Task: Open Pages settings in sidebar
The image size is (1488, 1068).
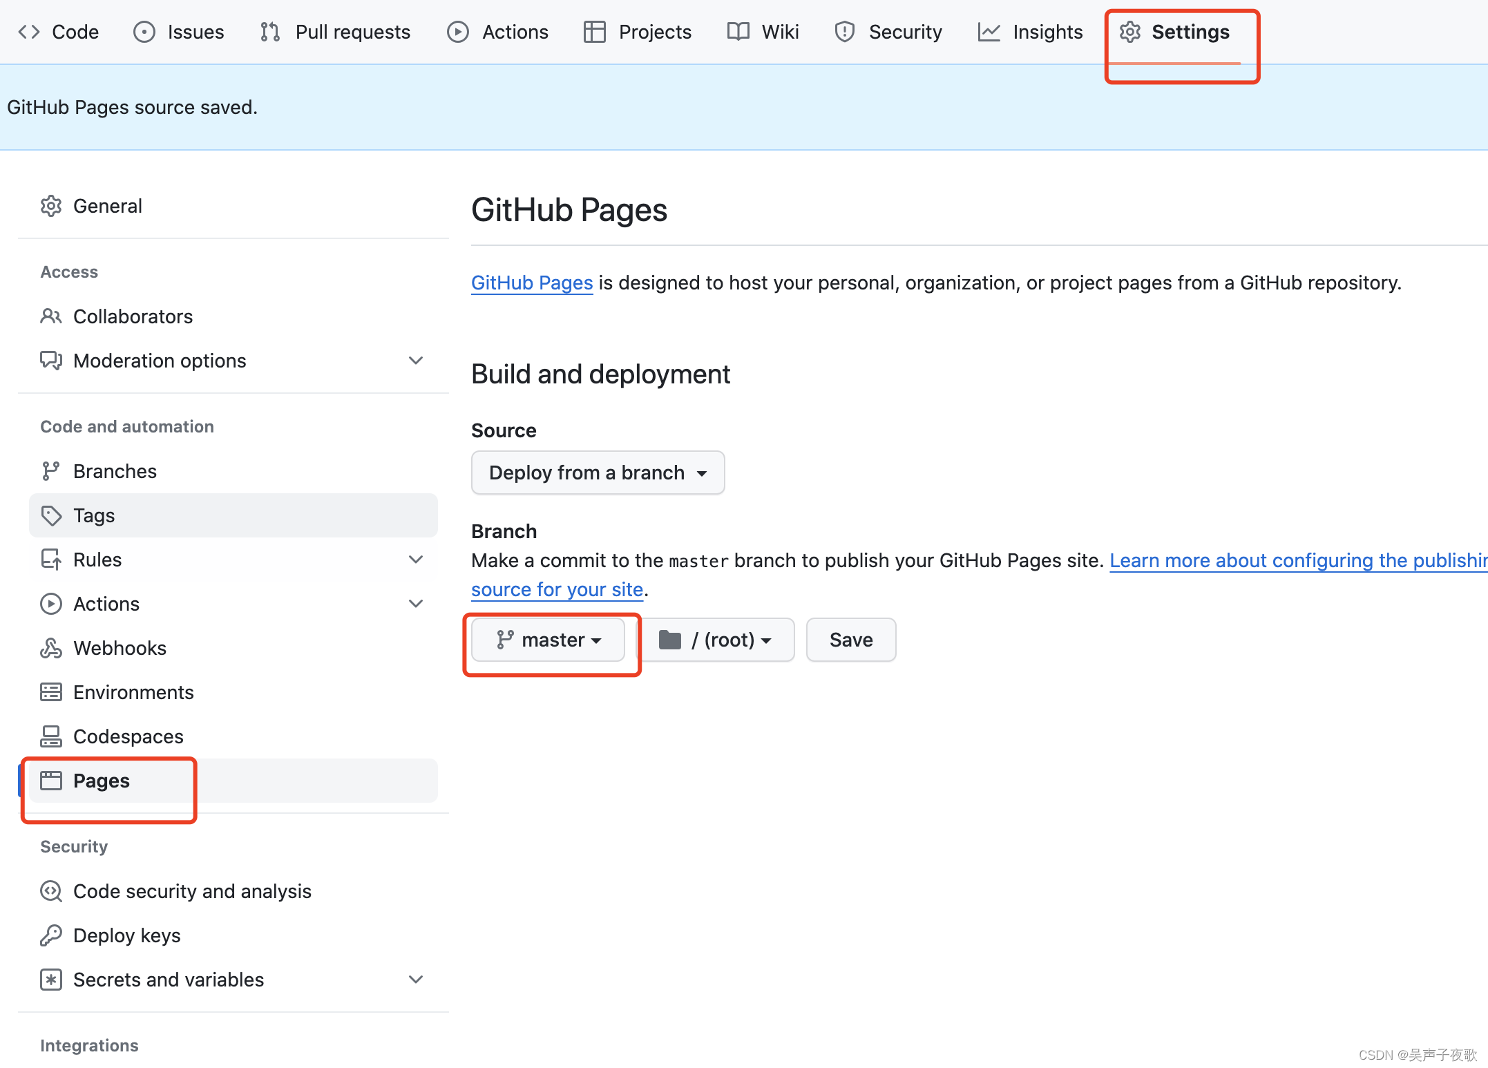Action: point(233,781)
